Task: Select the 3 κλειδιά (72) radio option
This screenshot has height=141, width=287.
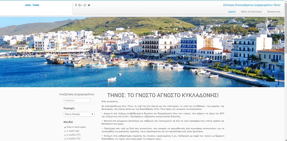Action: pos(65,139)
